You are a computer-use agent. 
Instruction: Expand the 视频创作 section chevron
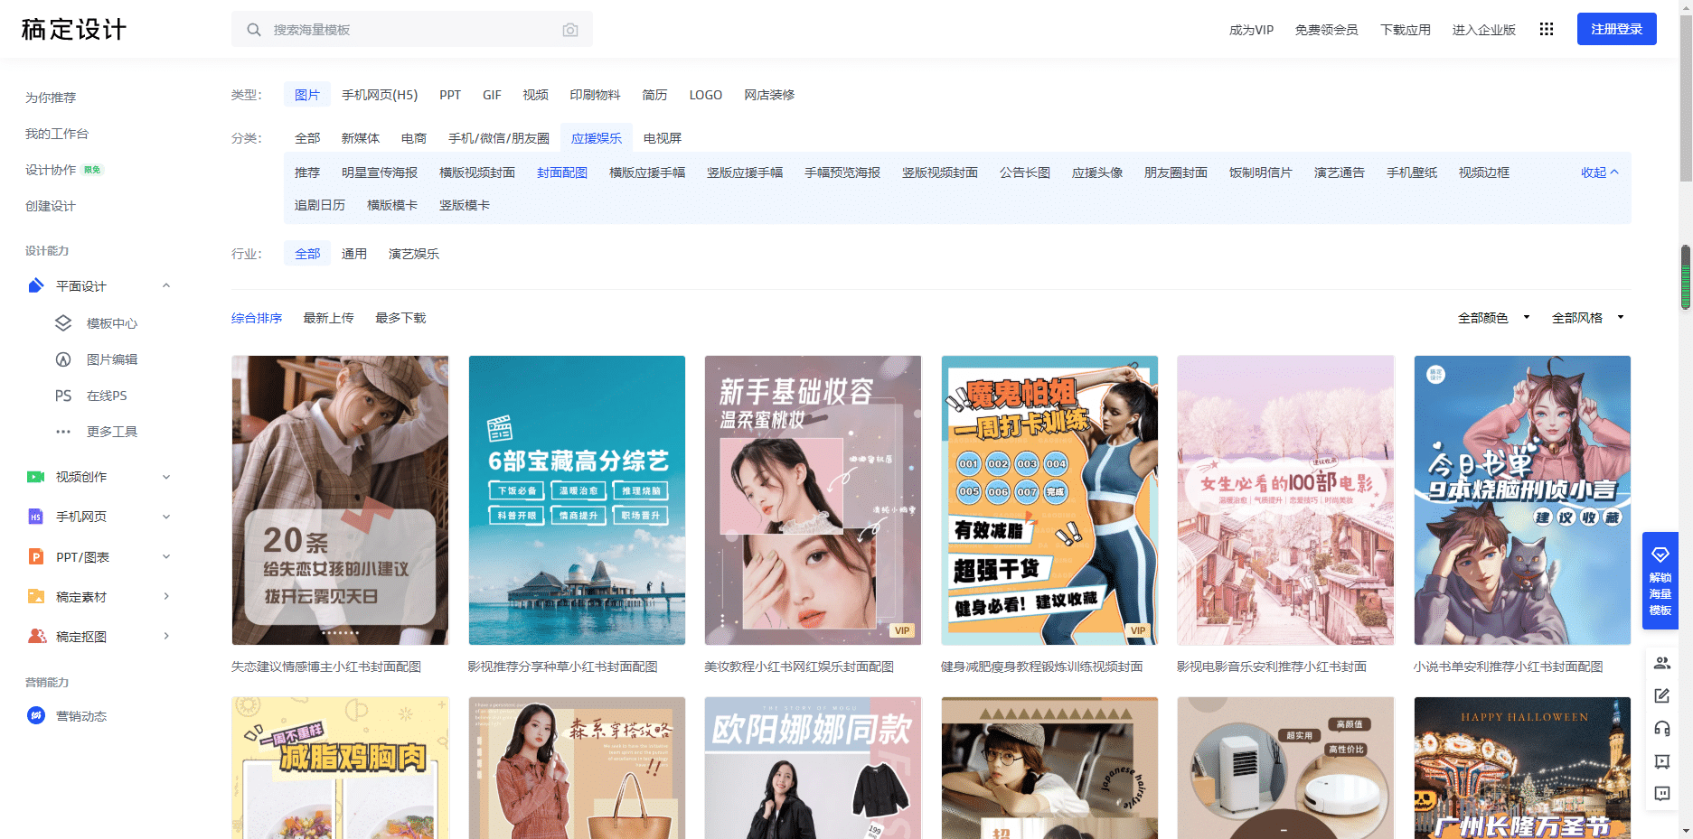coord(166,477)
